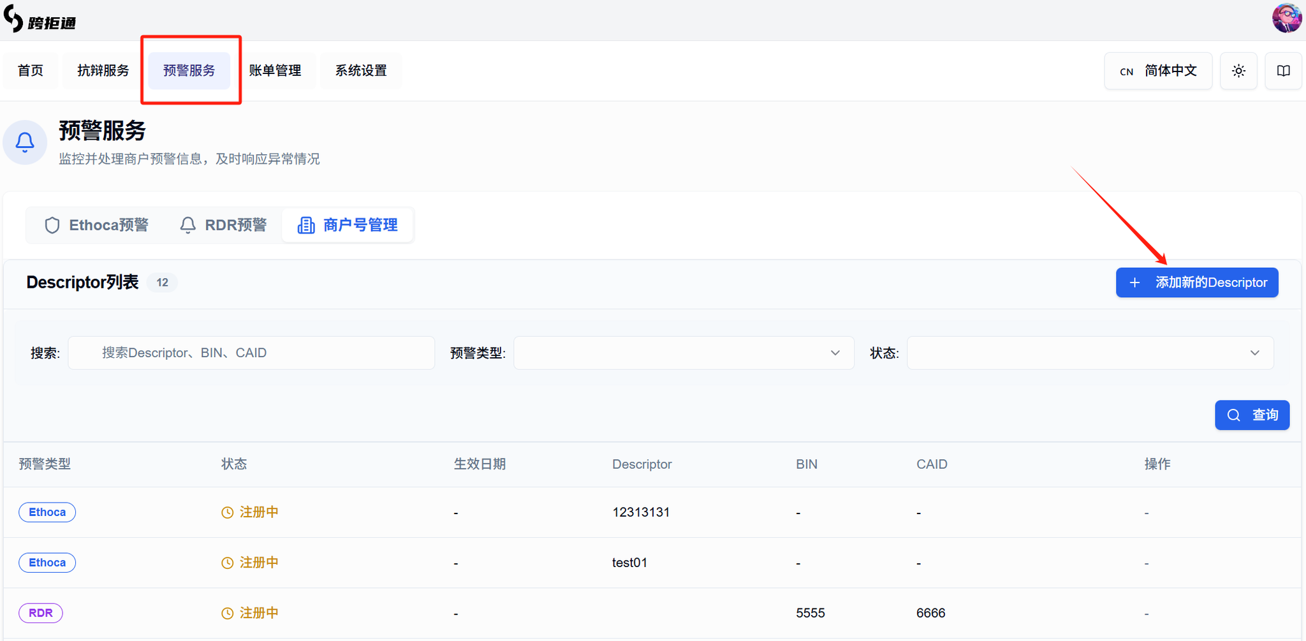
Task: Click the BIN column header
Action: click(807, 464)
